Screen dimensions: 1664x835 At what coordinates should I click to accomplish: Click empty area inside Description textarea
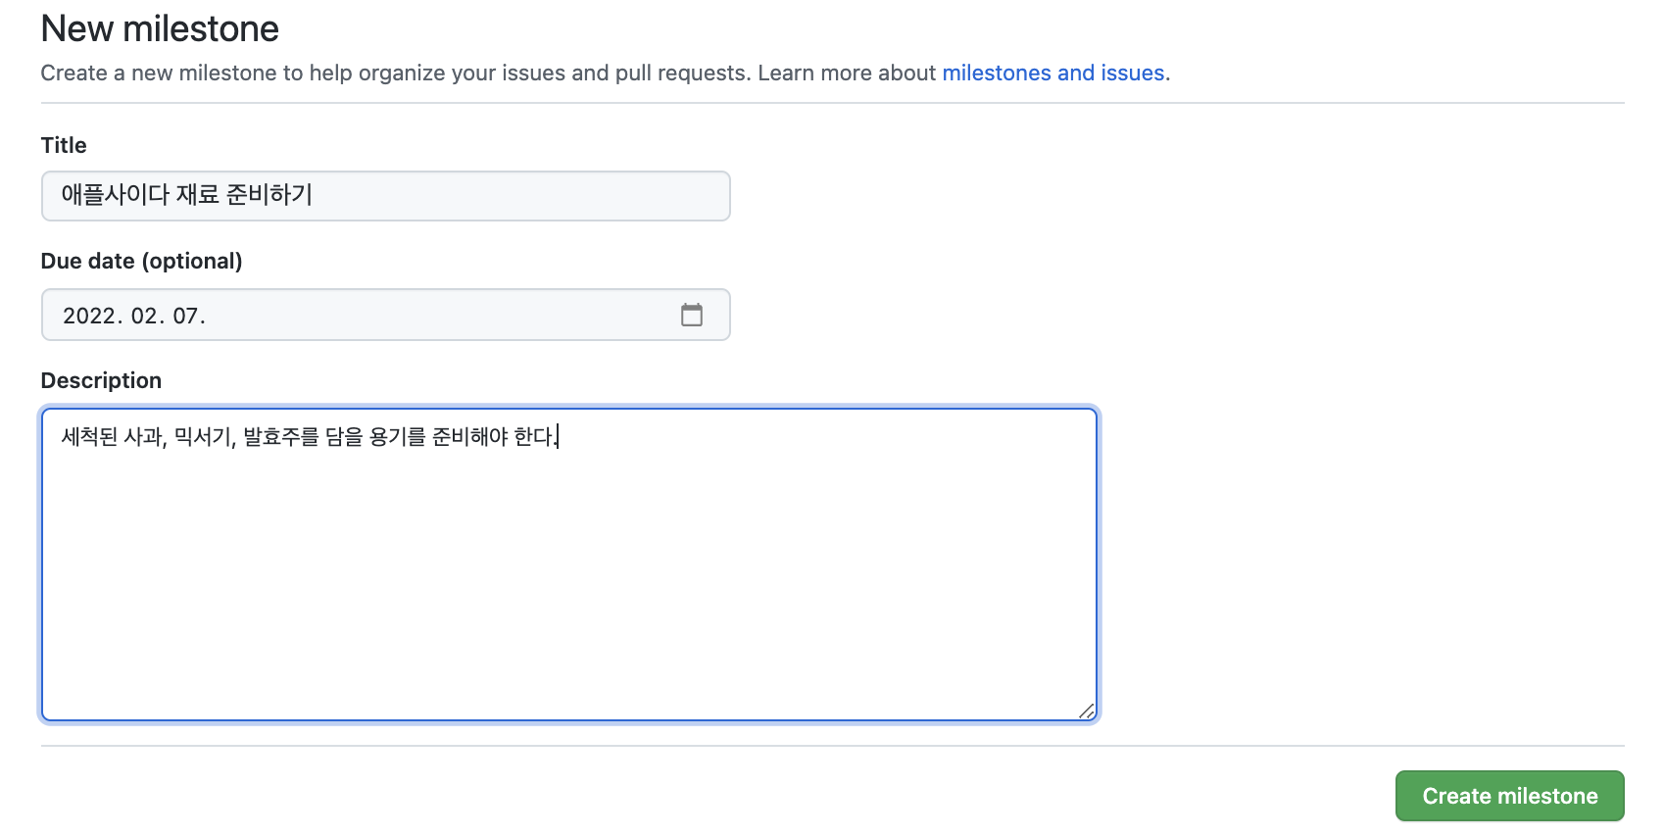568,588
